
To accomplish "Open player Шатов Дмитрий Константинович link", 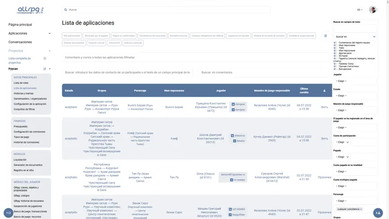I will point(210,138).
